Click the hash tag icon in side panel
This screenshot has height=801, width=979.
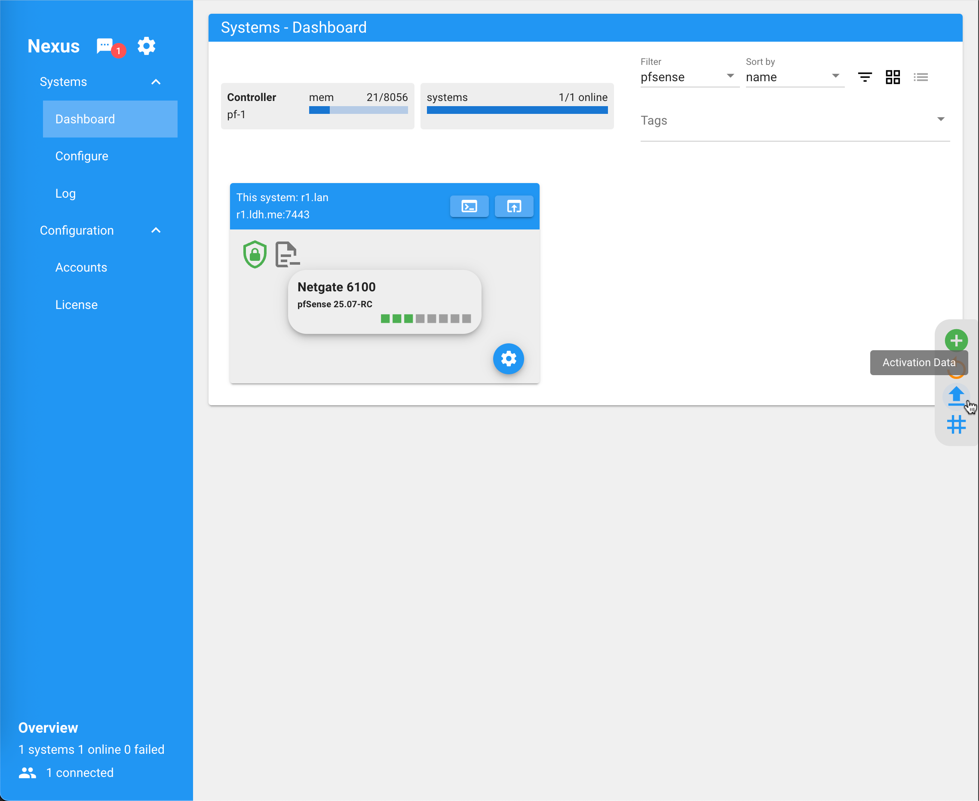[956, 425]
